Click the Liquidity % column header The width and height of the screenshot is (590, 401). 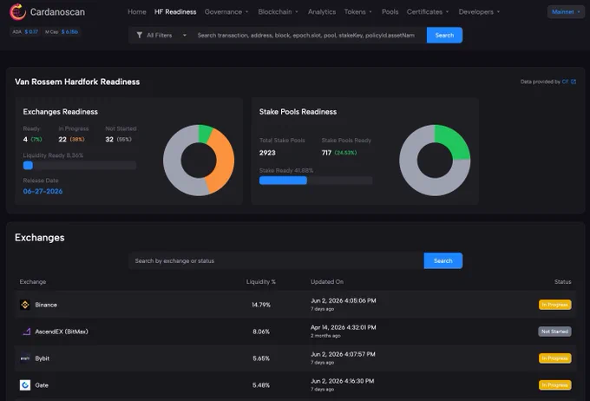tap(261, 281)
